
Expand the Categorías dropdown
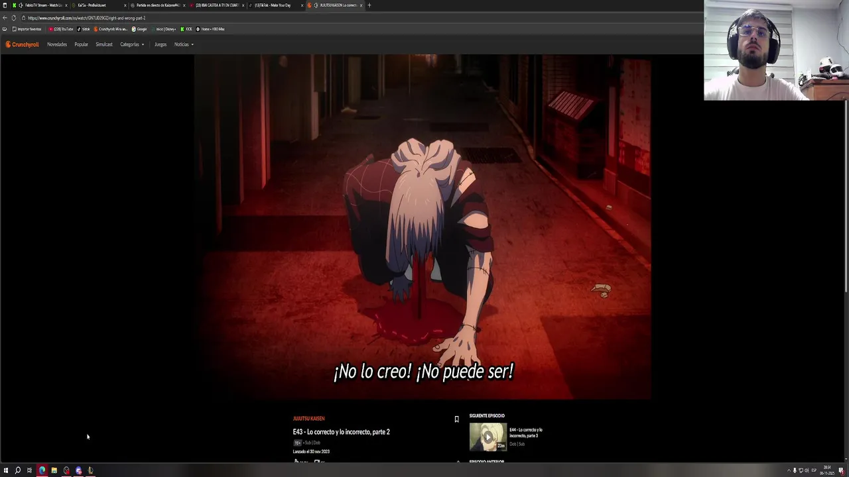pos(132,44)
